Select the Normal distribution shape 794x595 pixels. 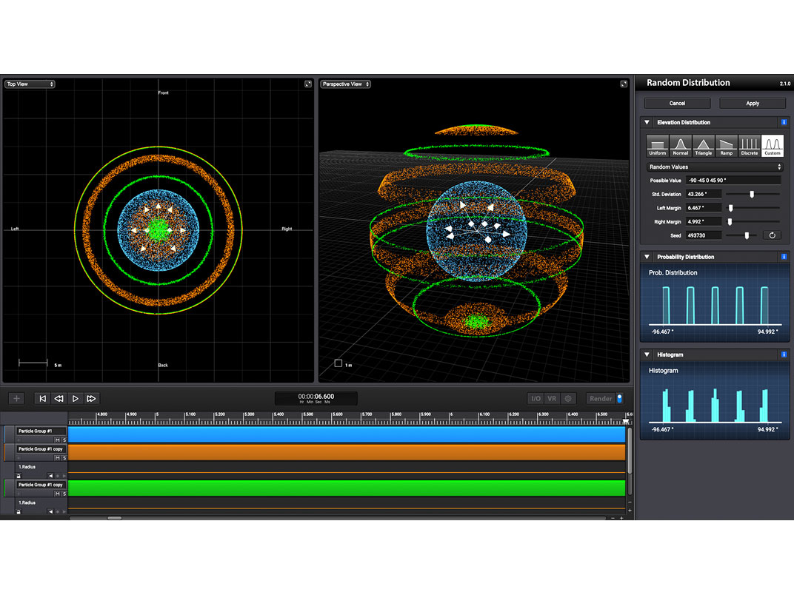pyautogui.click(x=680, y=146)
